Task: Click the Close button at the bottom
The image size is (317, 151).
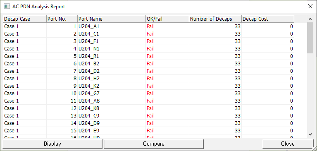Action: click(x=288, y=144)
